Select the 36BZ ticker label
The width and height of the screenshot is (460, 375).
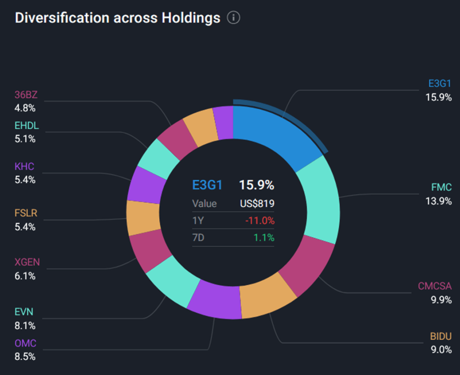pos(25,95)
